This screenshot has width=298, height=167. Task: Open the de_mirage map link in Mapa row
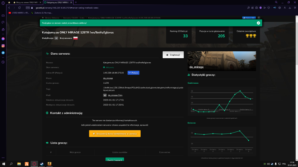point(108,78)
